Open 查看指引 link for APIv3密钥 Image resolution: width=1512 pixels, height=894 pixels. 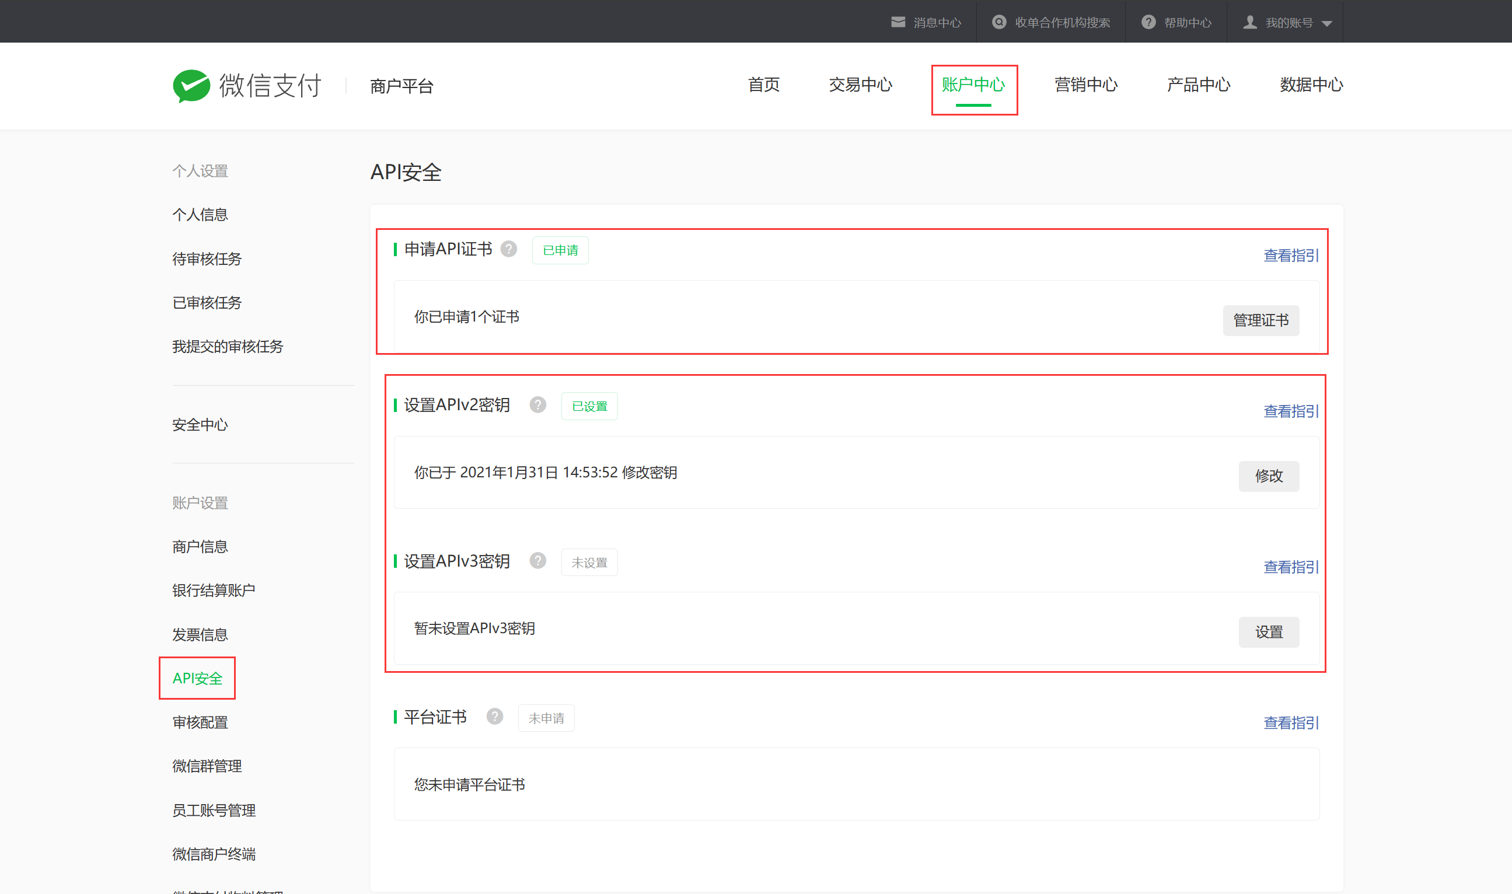(1291, 567)
